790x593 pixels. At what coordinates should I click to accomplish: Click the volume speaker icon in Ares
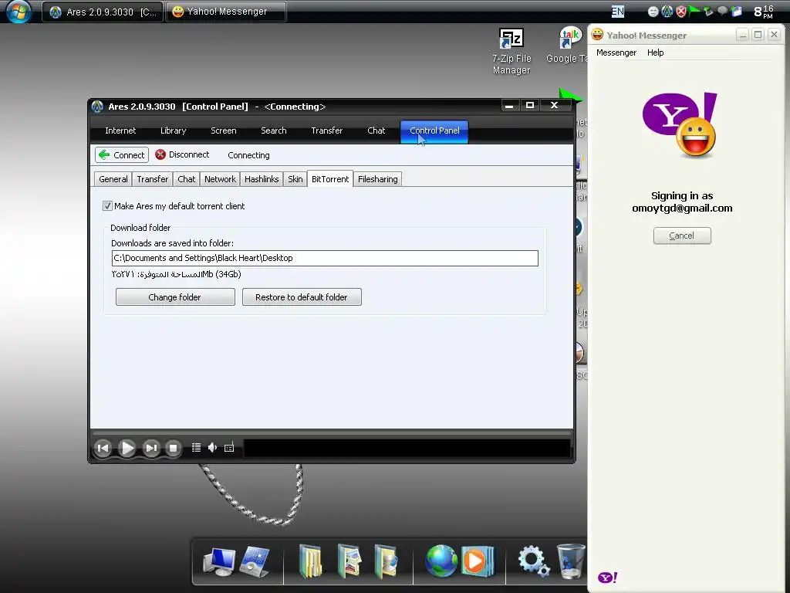[213, 447]
